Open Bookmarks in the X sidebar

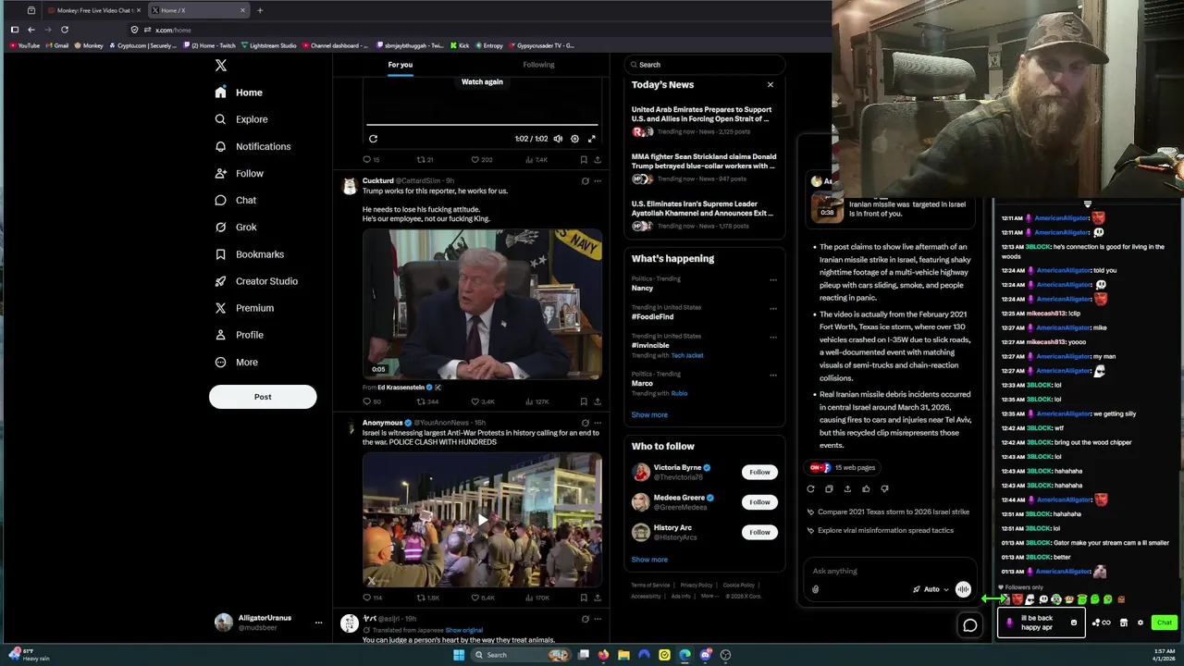tap(249, 254)
